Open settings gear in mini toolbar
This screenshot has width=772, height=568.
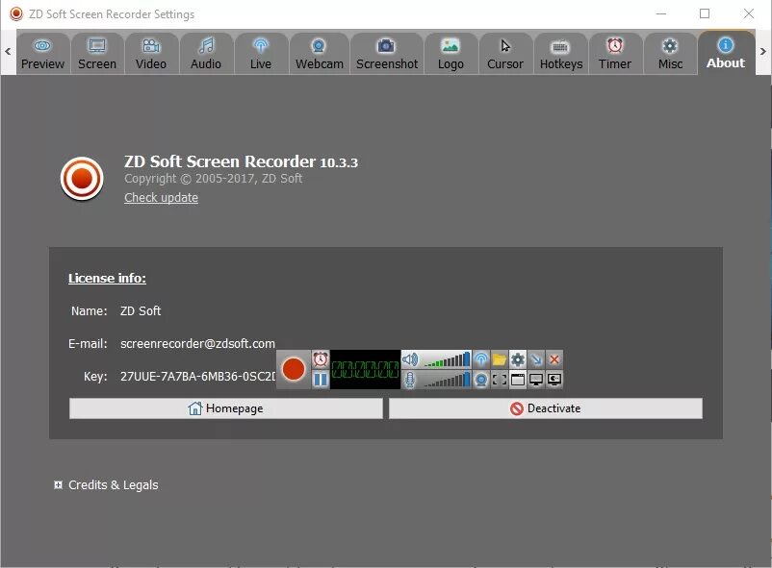pyautogui.click(x=518, y=359)
